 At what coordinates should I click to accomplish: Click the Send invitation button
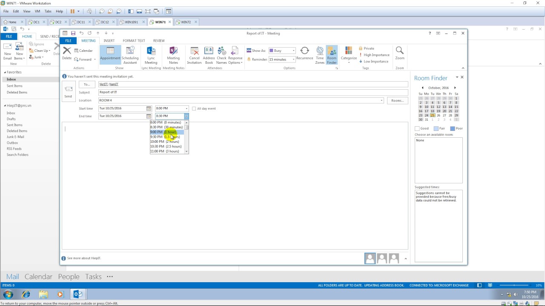(68, 91)
